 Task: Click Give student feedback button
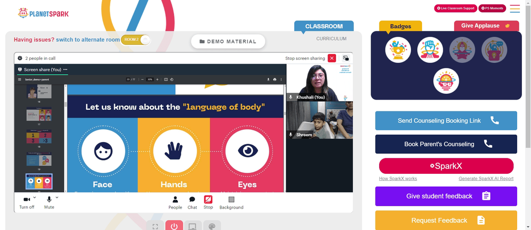[x=446, y=196]
